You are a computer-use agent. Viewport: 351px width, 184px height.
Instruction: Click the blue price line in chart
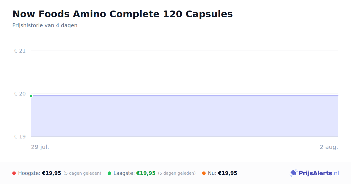pos(185,96)
